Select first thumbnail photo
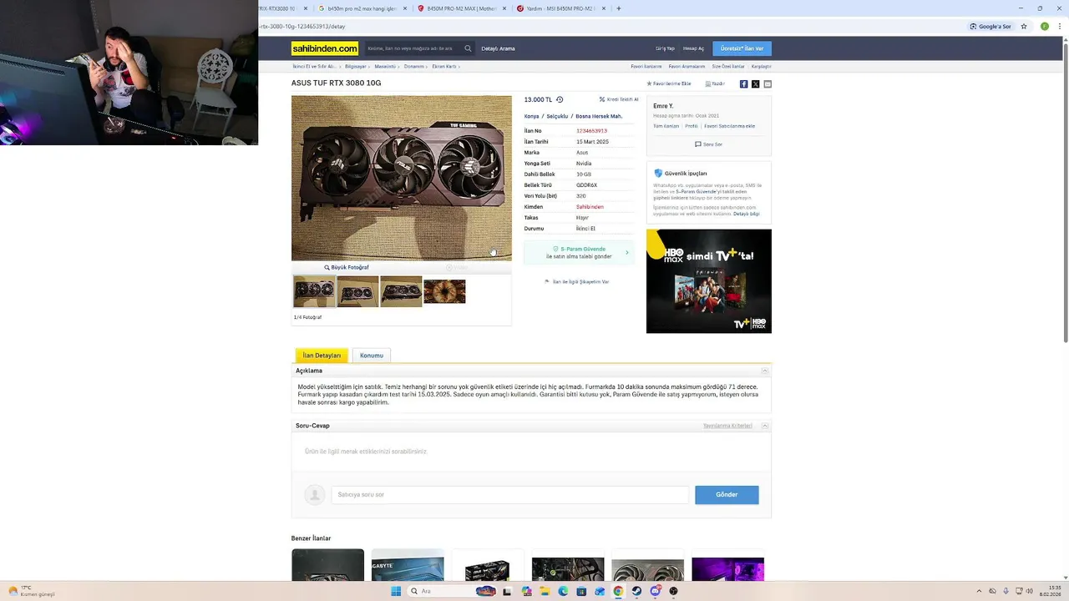 (x=314, y=291)
